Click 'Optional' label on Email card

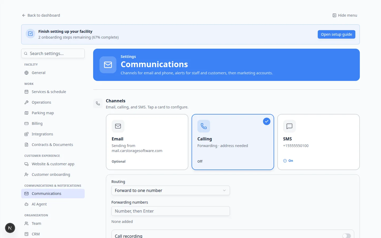(x=119, y=161)
